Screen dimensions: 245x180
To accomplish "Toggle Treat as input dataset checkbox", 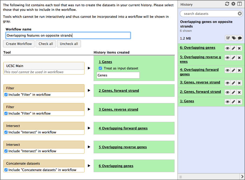I will coord(100,68).
